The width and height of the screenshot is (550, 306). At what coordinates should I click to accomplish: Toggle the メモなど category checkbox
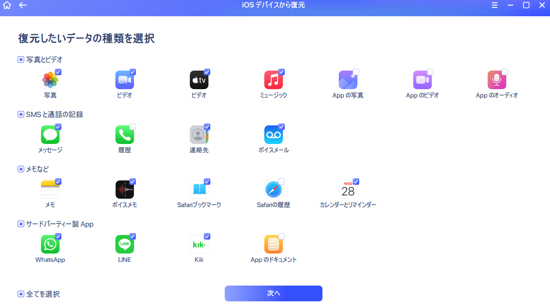[20, 169]
